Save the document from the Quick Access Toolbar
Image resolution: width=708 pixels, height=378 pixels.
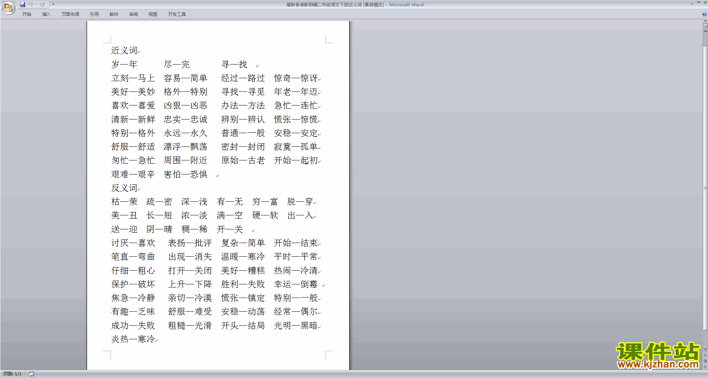pyautogui.click(x=22, y=4)
